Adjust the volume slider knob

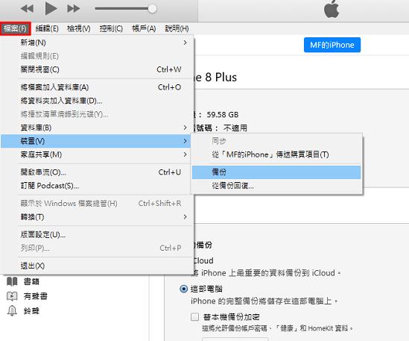point(152,9)
